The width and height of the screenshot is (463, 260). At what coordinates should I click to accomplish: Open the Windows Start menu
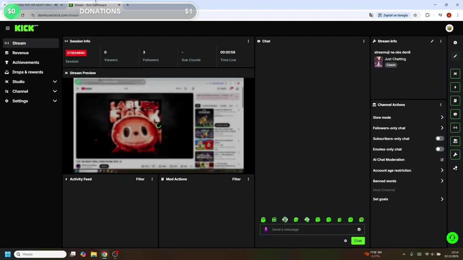tap(8, 254)
